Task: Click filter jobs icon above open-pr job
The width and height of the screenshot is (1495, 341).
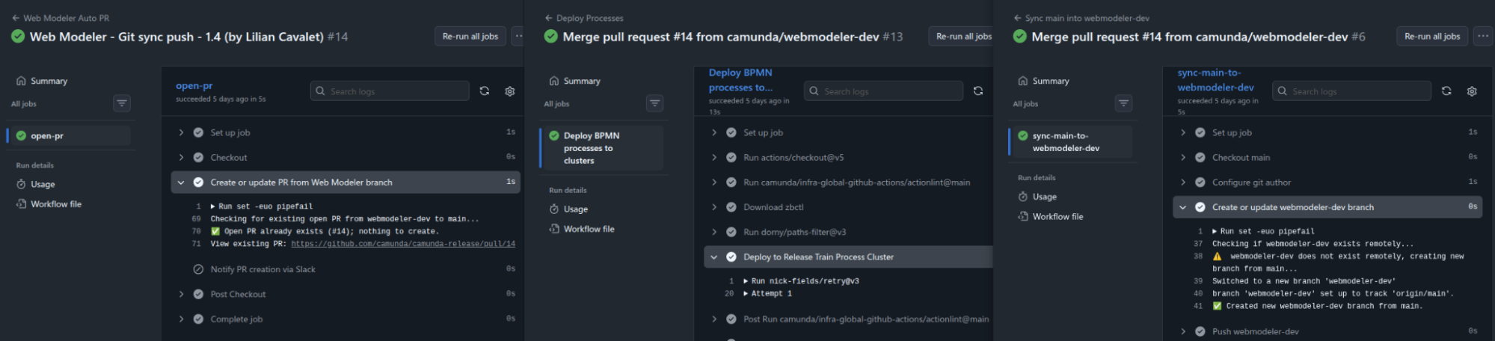Action: pyautogui.click(x=122, y=103)
